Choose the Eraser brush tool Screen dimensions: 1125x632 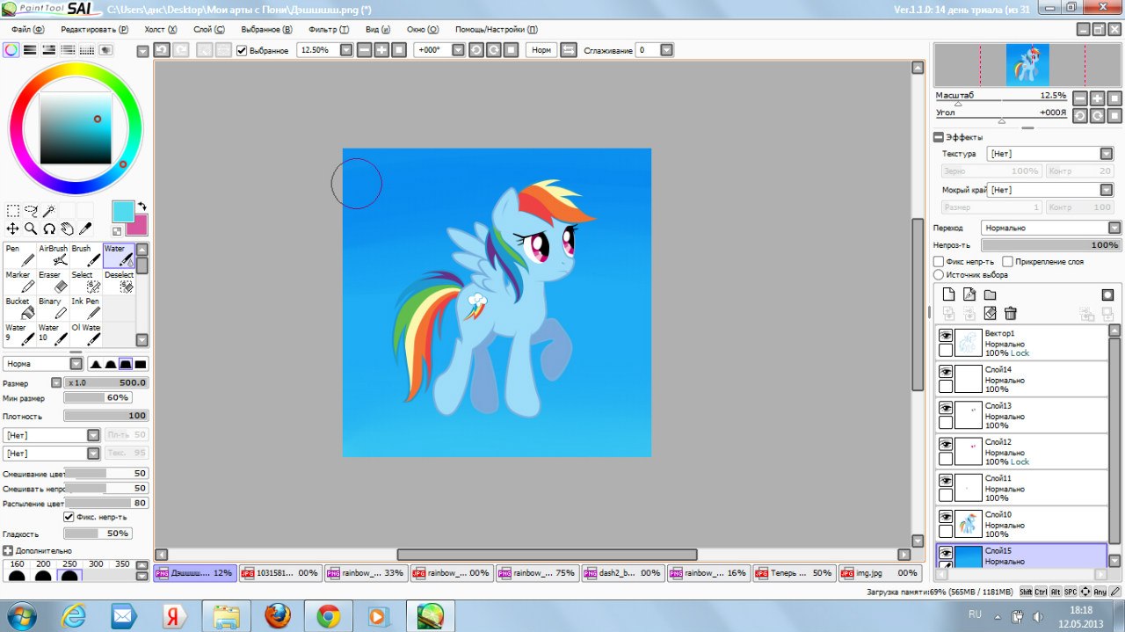(x=53, y=281)
